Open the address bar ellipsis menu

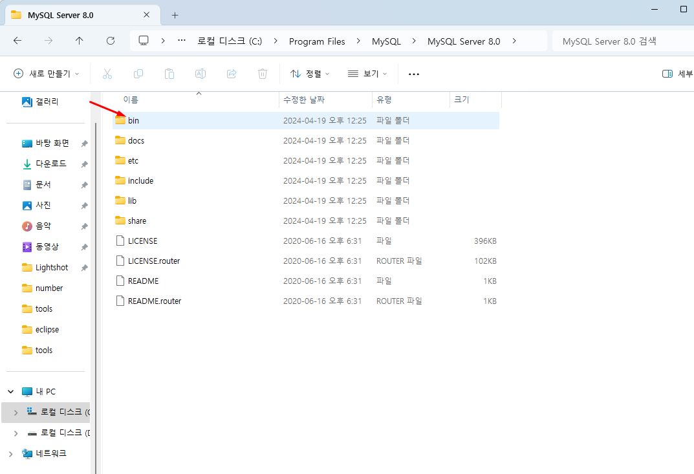coord(182,41)
